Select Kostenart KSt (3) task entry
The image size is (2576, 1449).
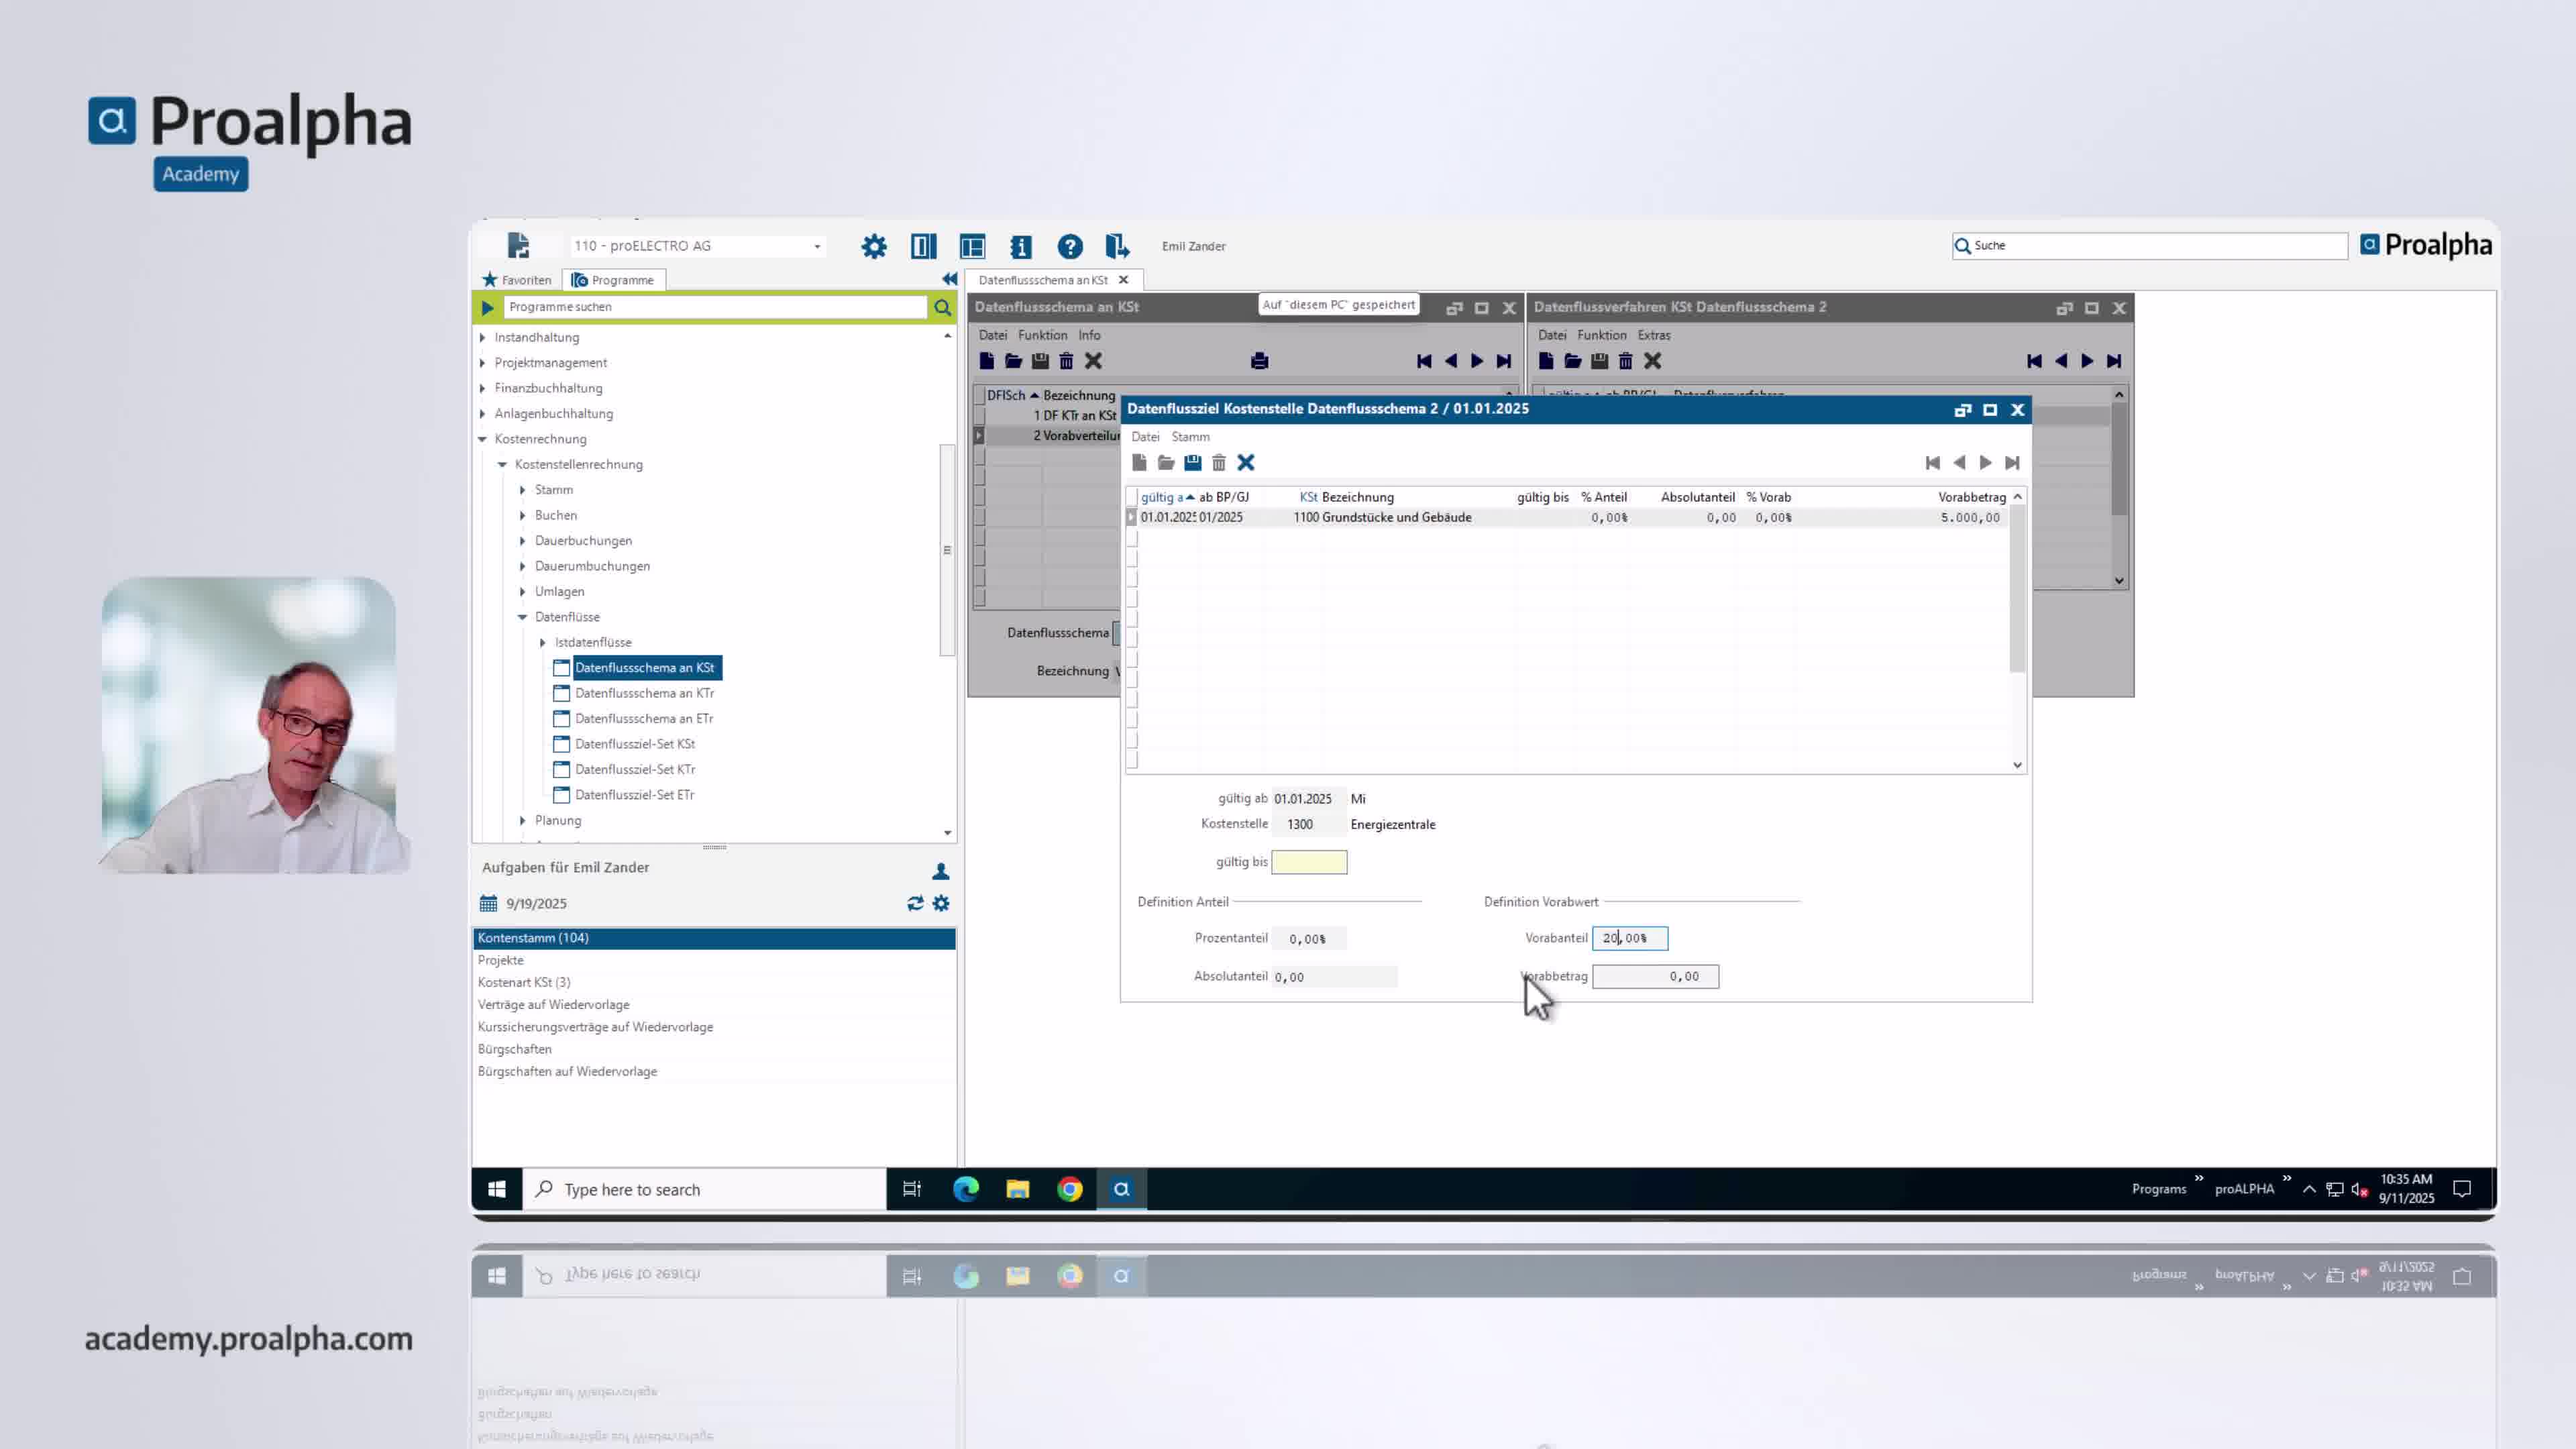[524, 982]
